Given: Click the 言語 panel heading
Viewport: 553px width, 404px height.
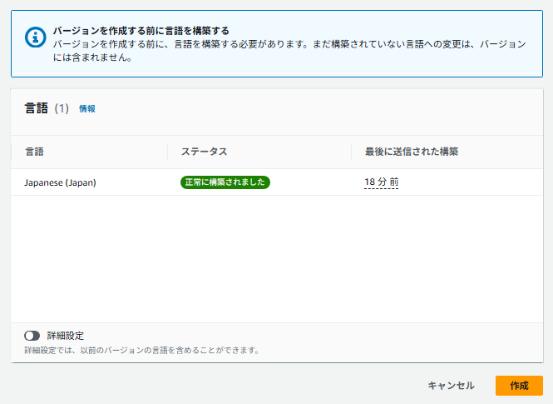Looking at the screenshot, I should [x=37, y=108].
